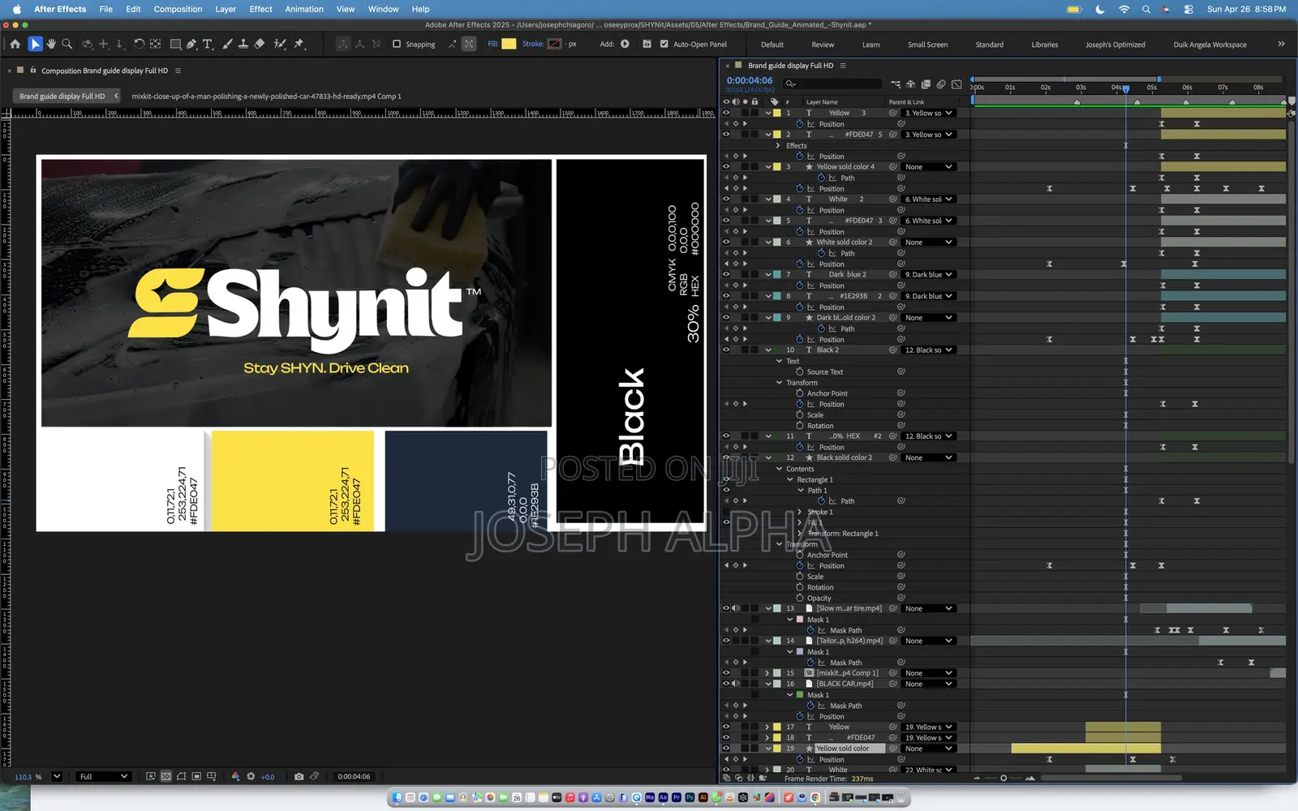
Task: Open Spotlight search in the macOS menu bar
Action: pyautogui.click(x=1145, y=9)
